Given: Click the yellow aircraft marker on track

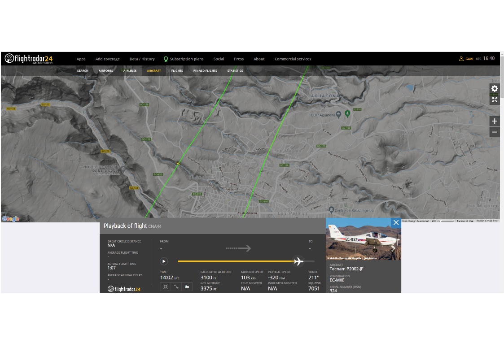Looking at the screenshot, I should [178, 163].
